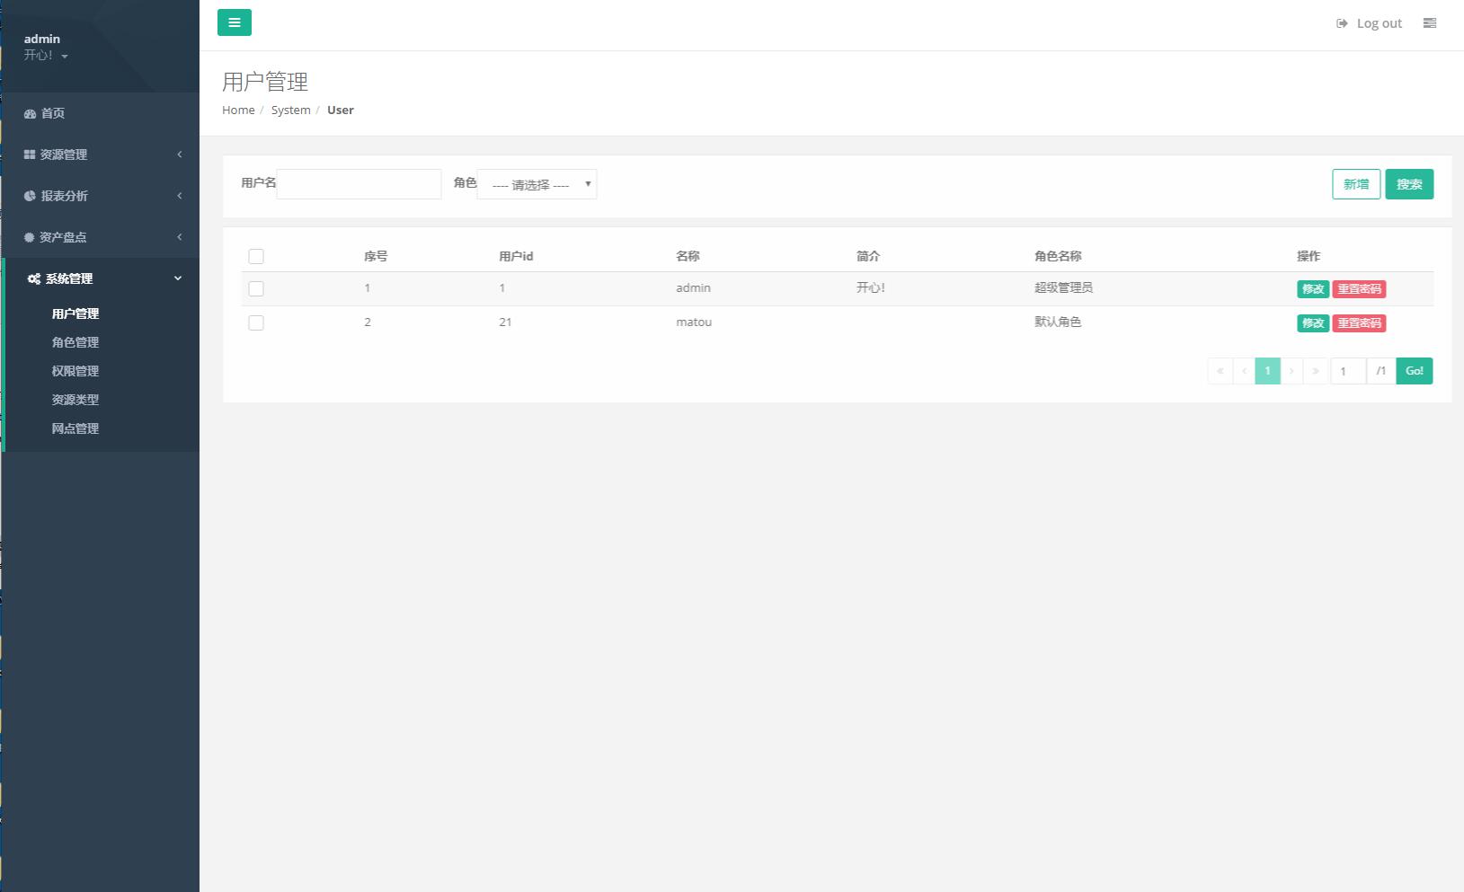Image resolution: width=1464 pixels, height=892 pixels.
Task: Click the user id 21 cell
Action: pos(505,322)
